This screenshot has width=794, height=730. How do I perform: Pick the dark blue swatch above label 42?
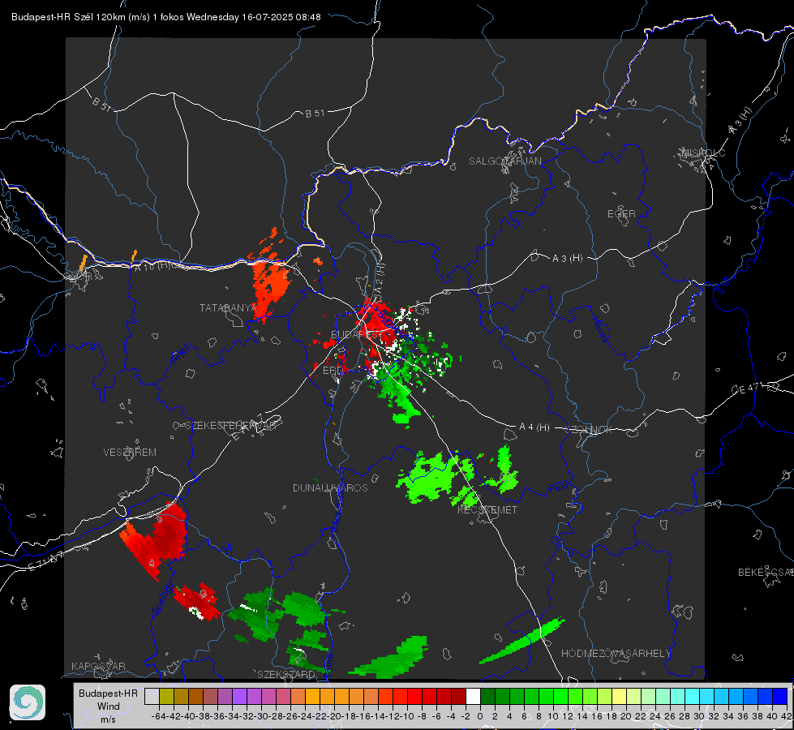point(780,696)
